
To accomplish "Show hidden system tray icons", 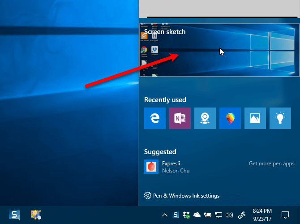I will [x=165, y=215].
